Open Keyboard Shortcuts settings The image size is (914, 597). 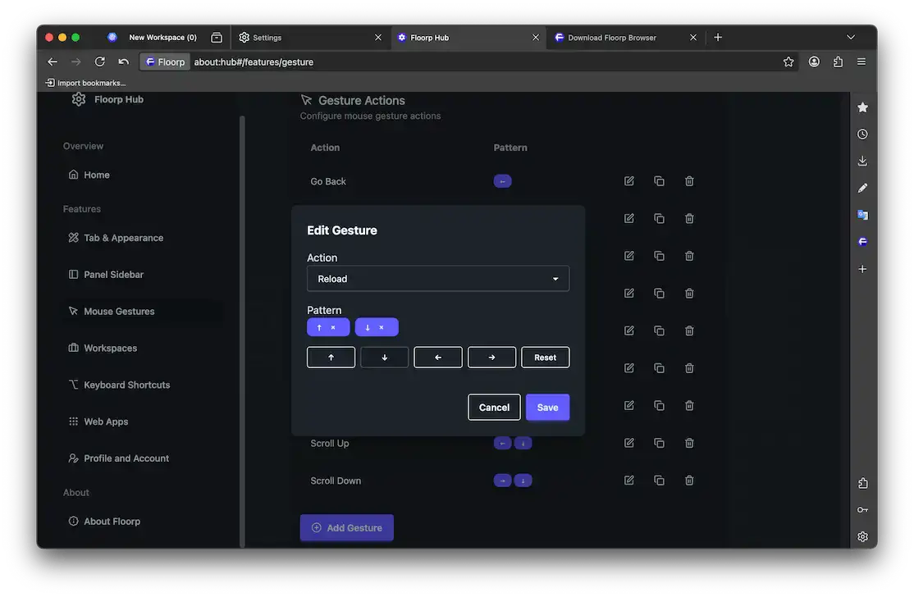[x=127, y=385]
